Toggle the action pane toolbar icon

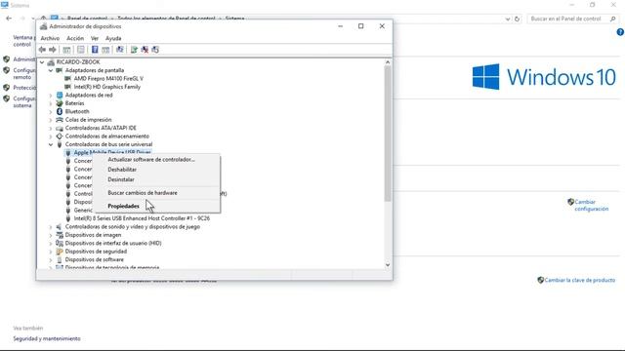coord(105,50)
